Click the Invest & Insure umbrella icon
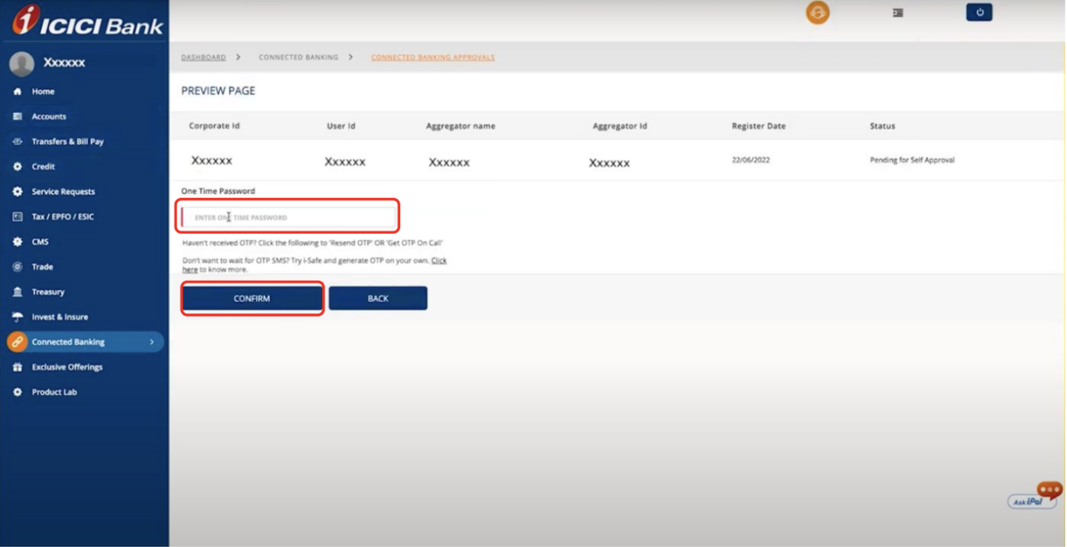The image size is (1067, 547). (x=18, y=317)
